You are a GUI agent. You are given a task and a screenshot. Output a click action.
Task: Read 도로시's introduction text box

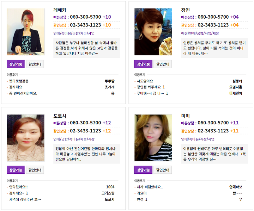tap(87, 154)
